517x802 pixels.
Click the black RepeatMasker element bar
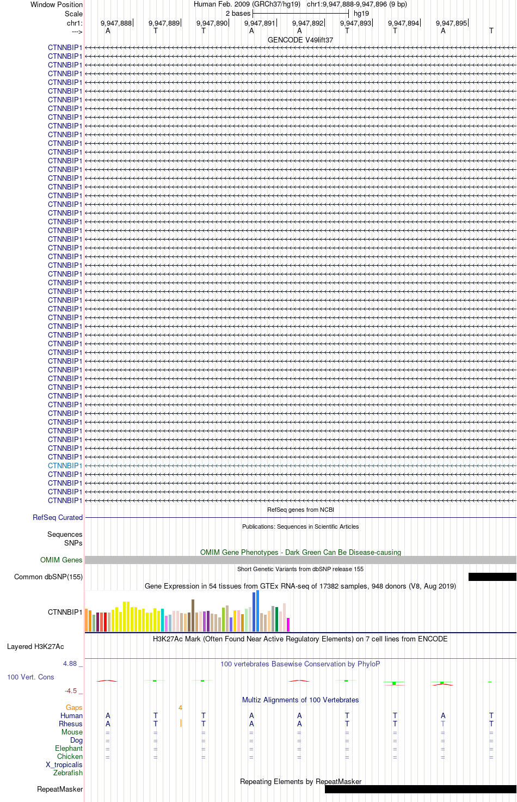(x=421, y=789)
